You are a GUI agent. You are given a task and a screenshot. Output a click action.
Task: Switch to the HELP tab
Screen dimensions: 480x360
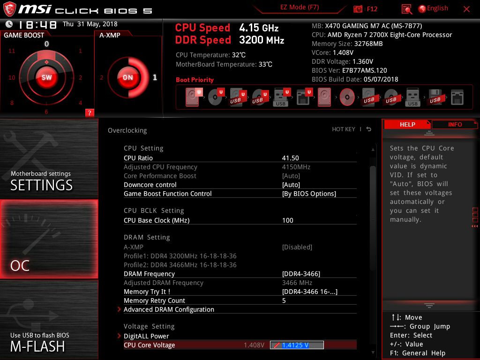(407, 124)
